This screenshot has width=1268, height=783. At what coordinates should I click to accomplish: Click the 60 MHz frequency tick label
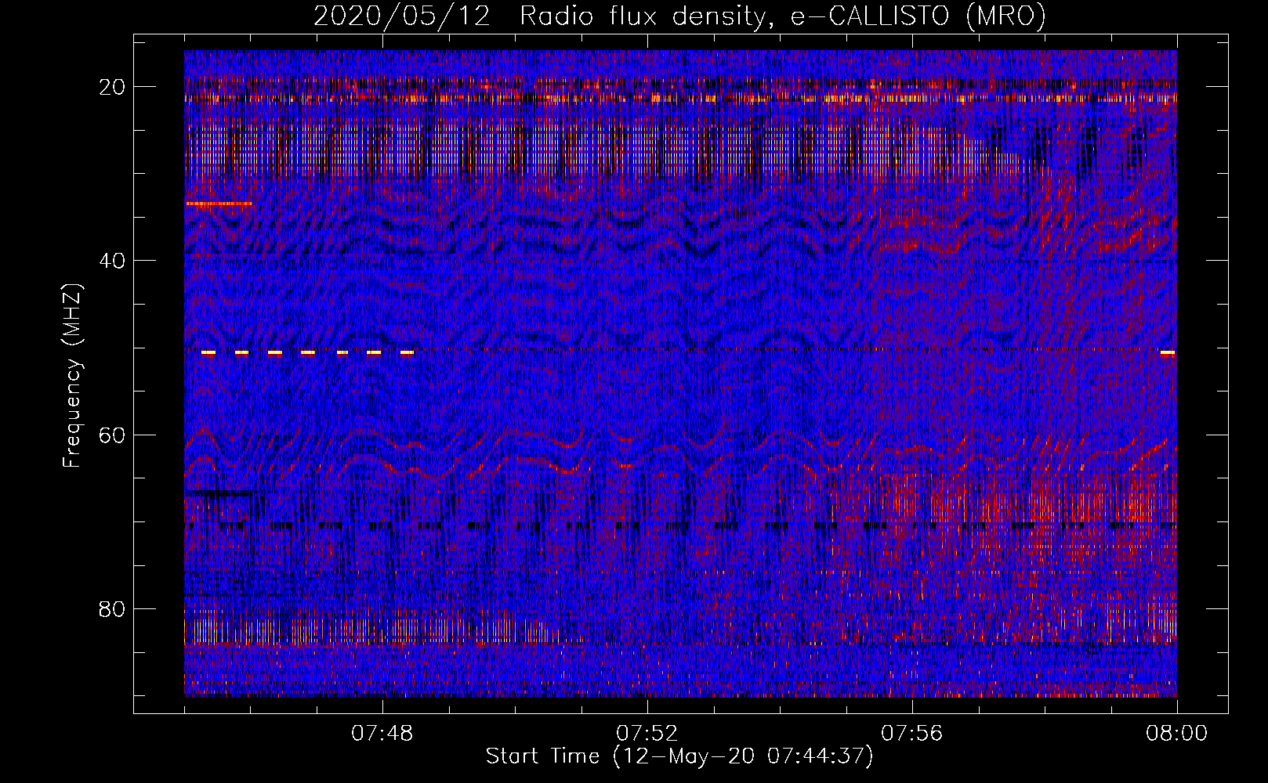point(112,435)
